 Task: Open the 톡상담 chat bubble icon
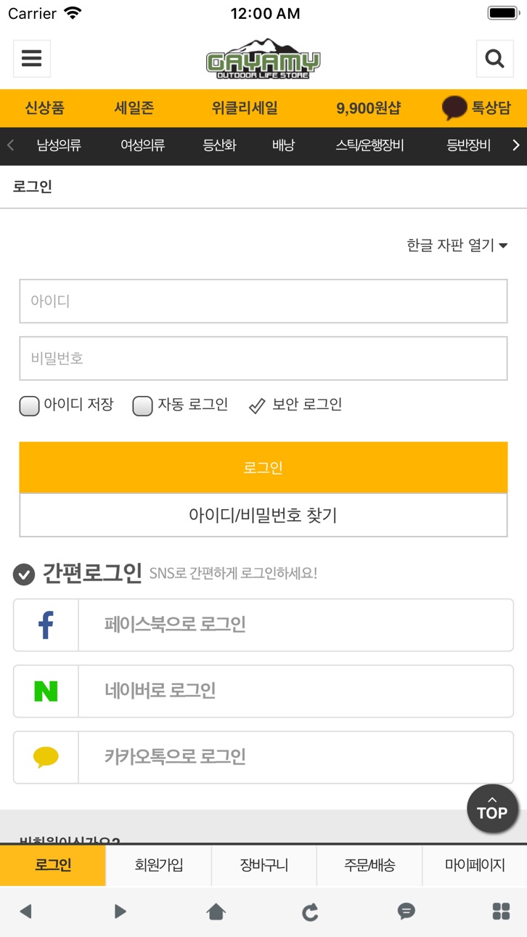[x=454, y=108]
